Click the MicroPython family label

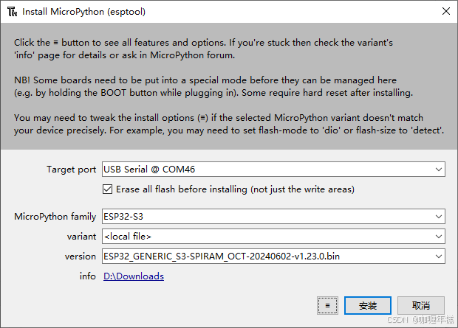point(55,217)
